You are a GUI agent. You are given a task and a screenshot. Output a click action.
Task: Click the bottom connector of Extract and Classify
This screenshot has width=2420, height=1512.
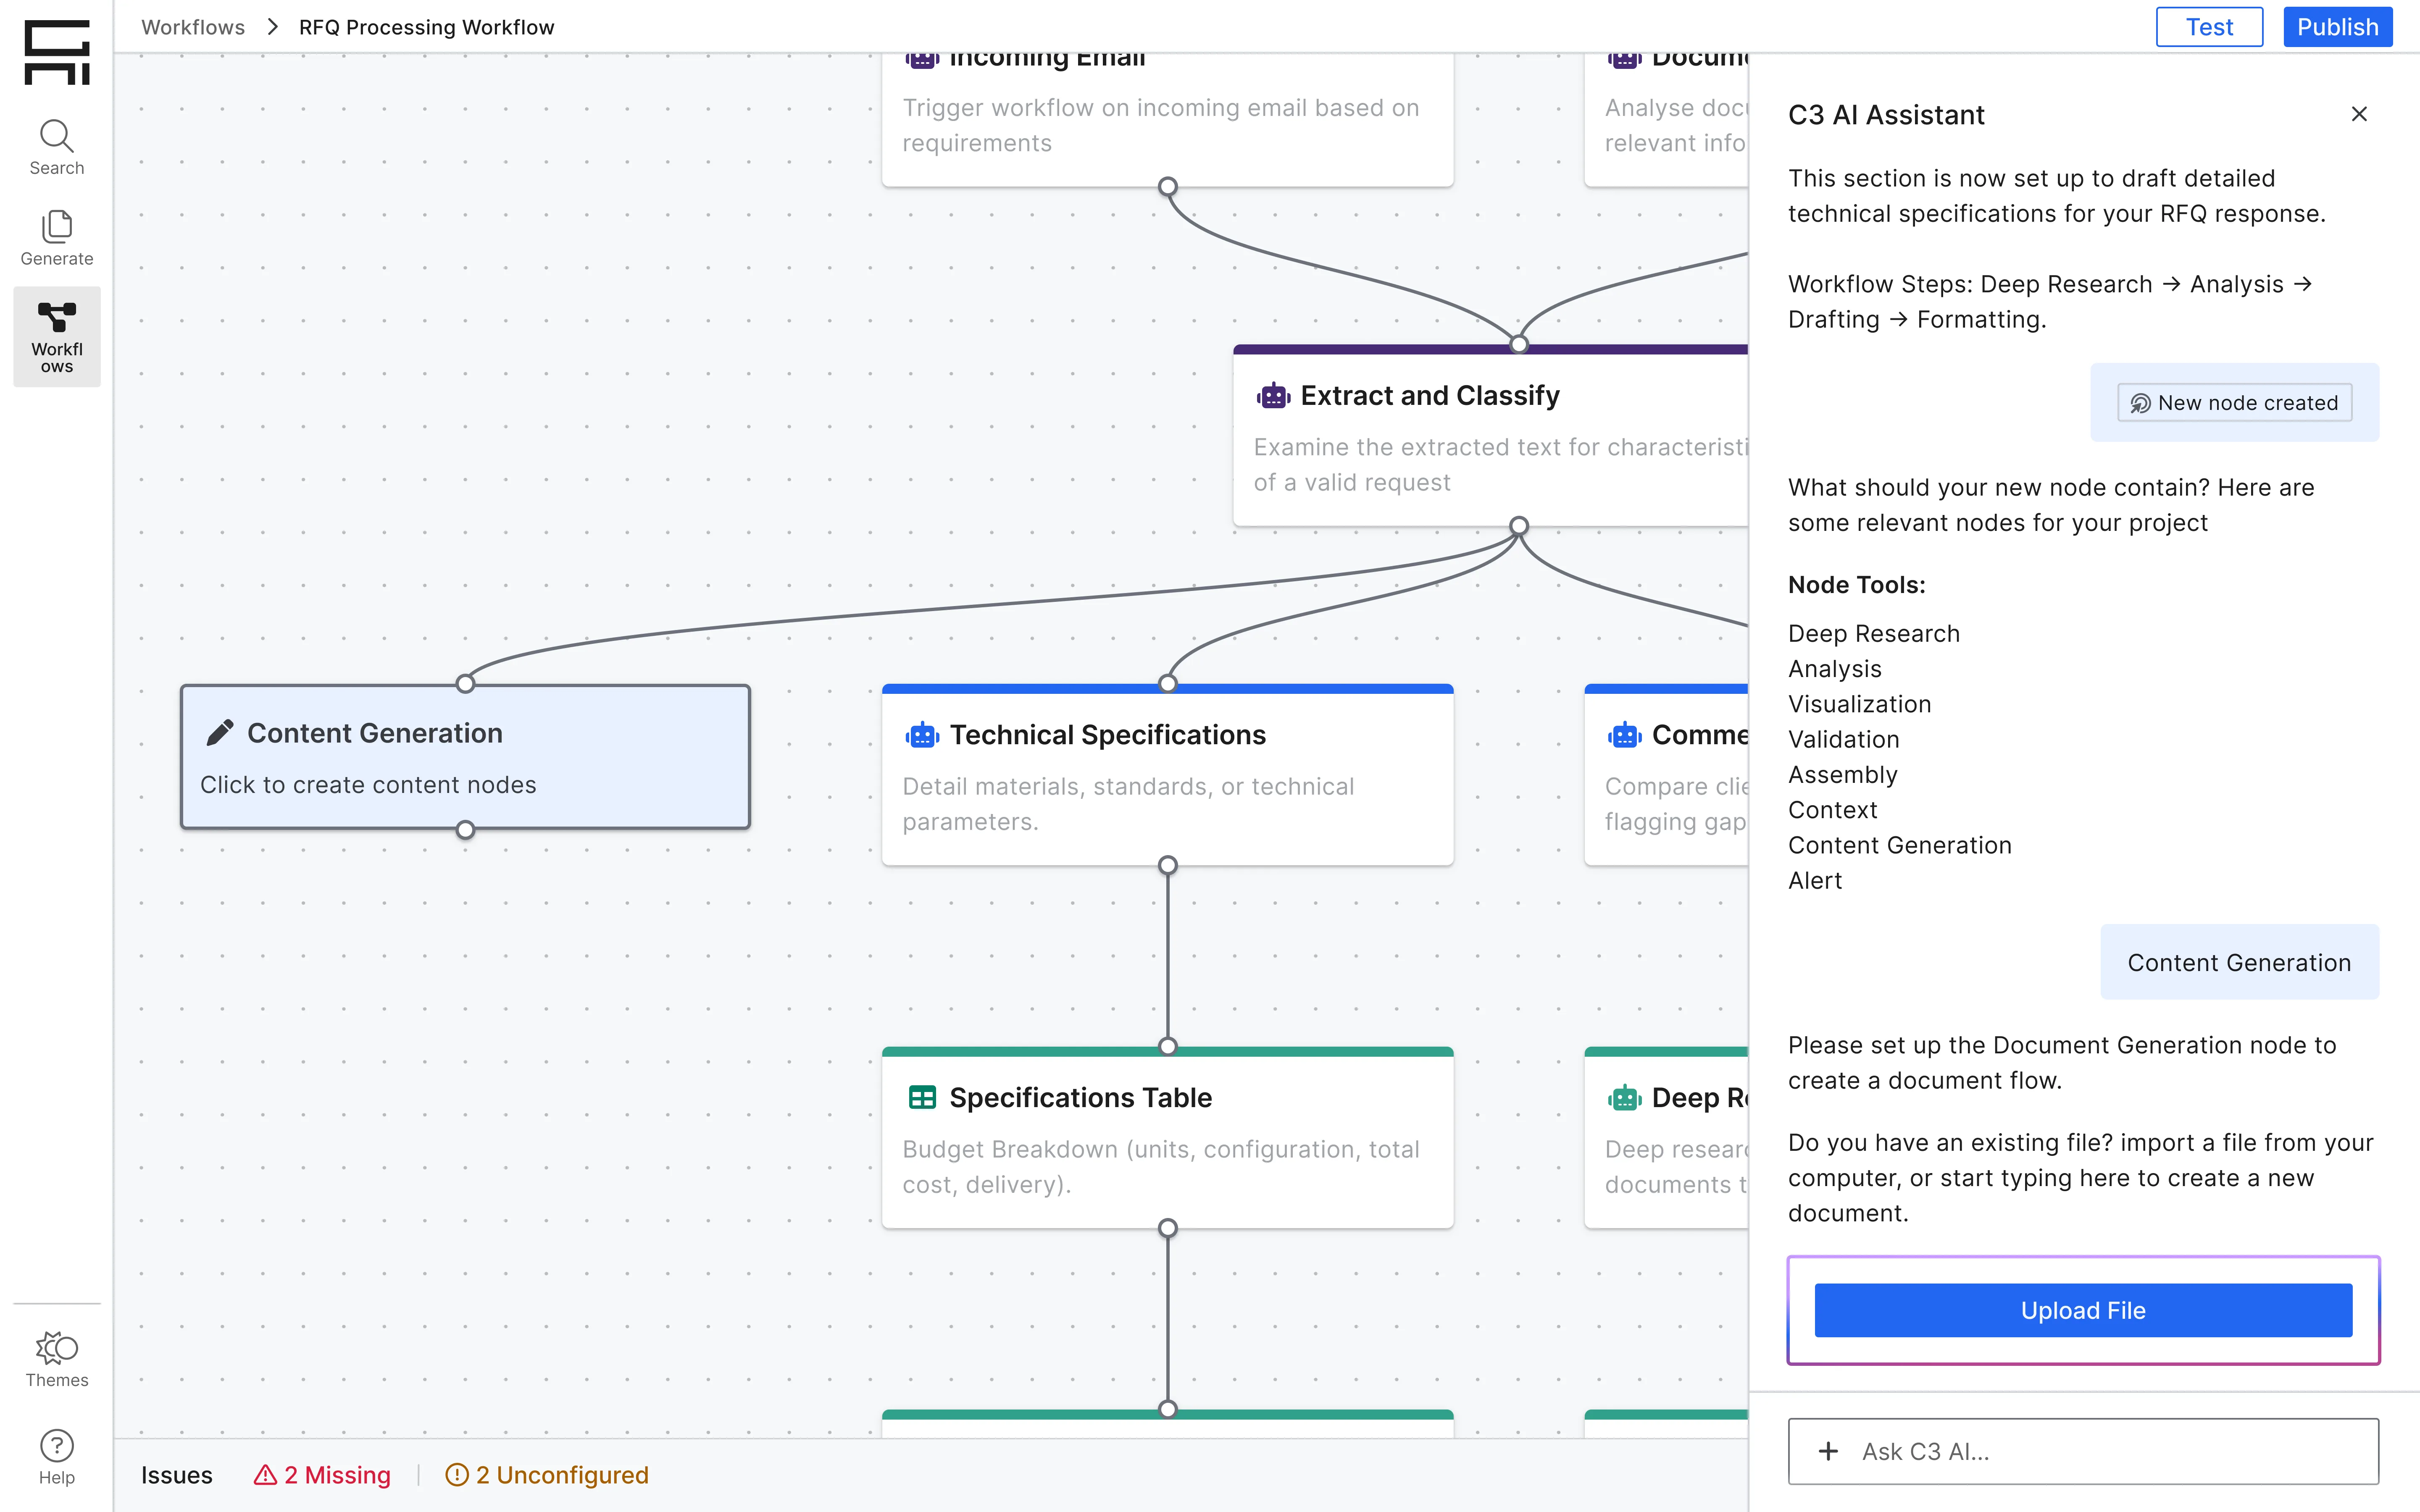pyautogui.click(x=1519, y=526)
